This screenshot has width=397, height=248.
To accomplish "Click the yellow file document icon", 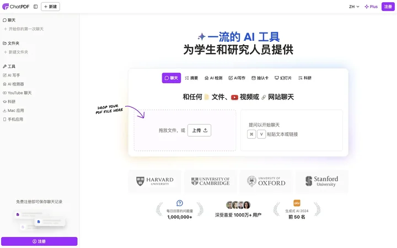I will click(x=206, y=97).
